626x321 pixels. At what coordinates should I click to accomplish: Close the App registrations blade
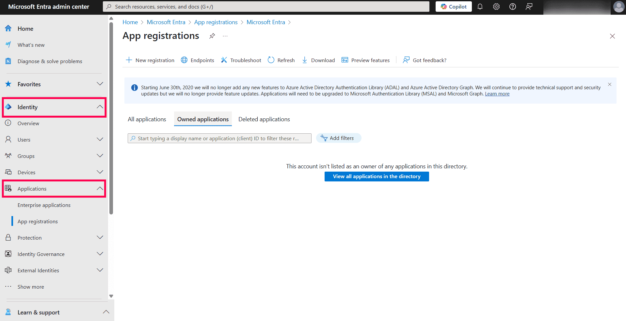coord(612,36)
